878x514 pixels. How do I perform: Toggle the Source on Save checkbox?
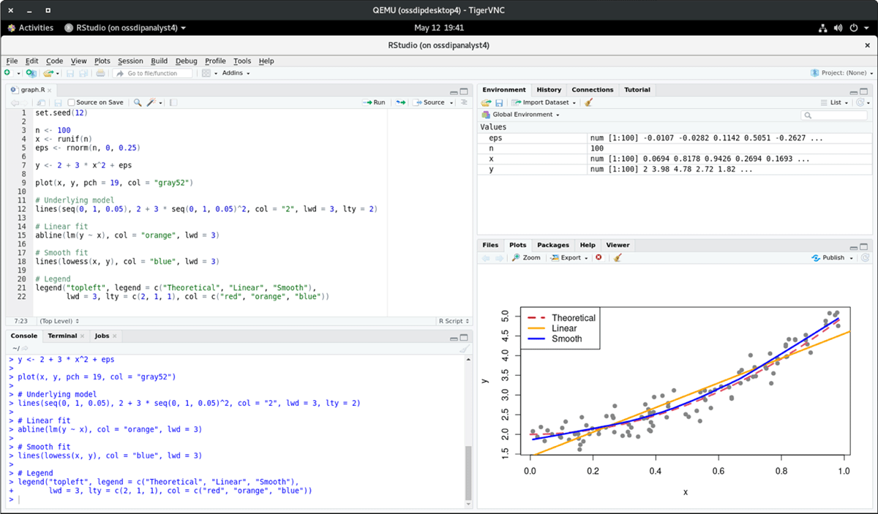coord(72,102)
